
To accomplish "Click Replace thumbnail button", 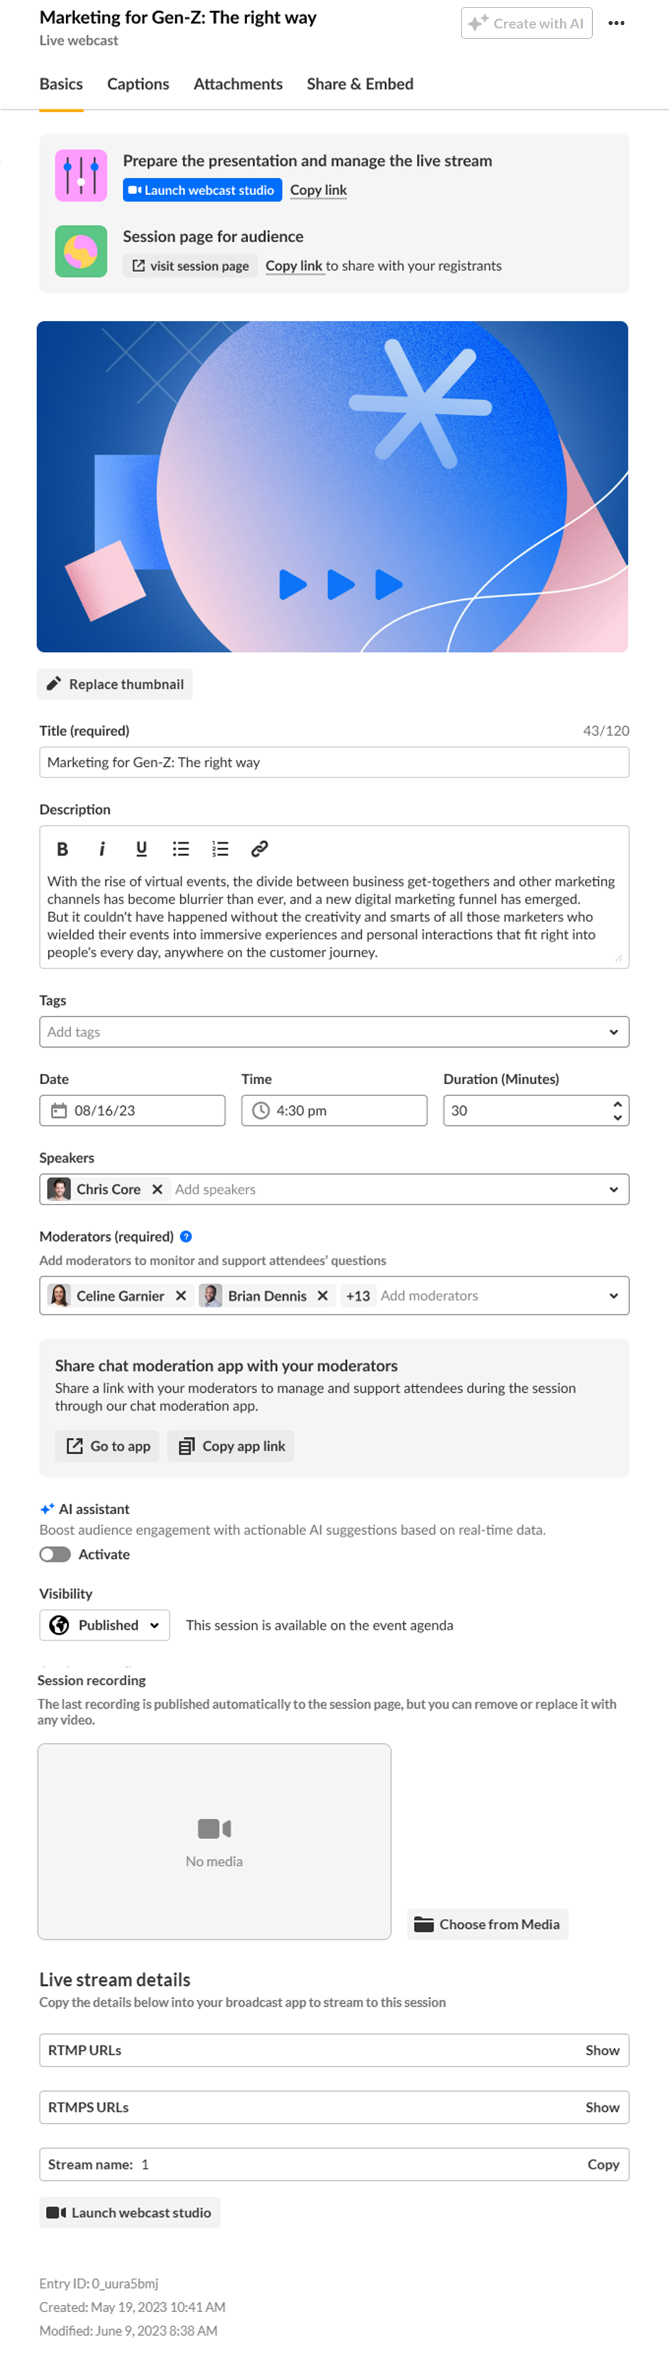I will coord(115,683).
